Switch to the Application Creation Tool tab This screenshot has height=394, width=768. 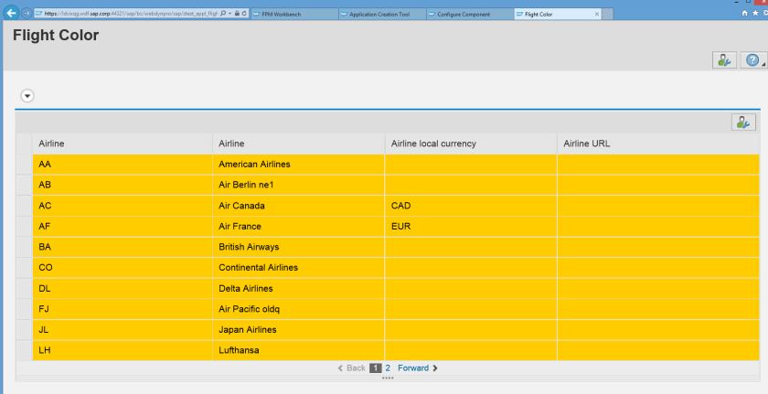pyautogui.click(x=382, y=15)
